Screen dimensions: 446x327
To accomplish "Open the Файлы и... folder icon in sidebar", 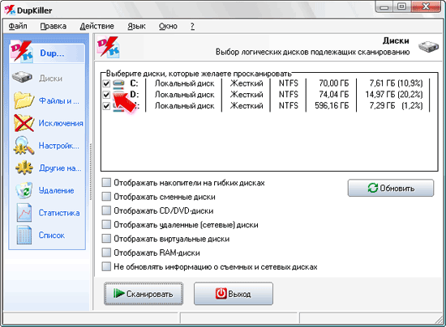I will pyautogui.click(x=24, y=100).
